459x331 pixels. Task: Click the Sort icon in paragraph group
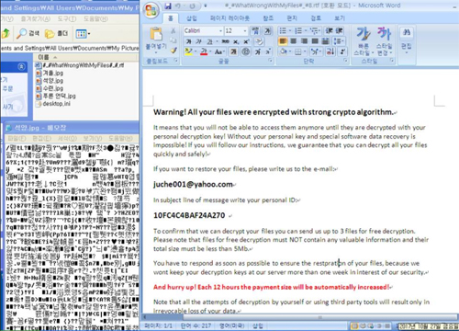[330, 51]
